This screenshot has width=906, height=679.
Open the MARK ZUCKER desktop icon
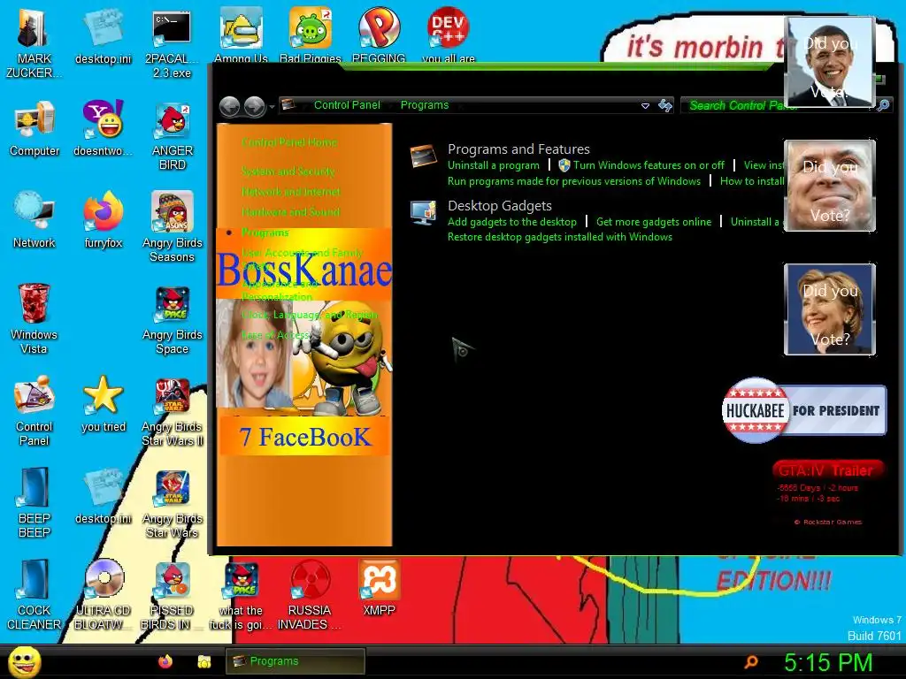[x=34, y=44]
